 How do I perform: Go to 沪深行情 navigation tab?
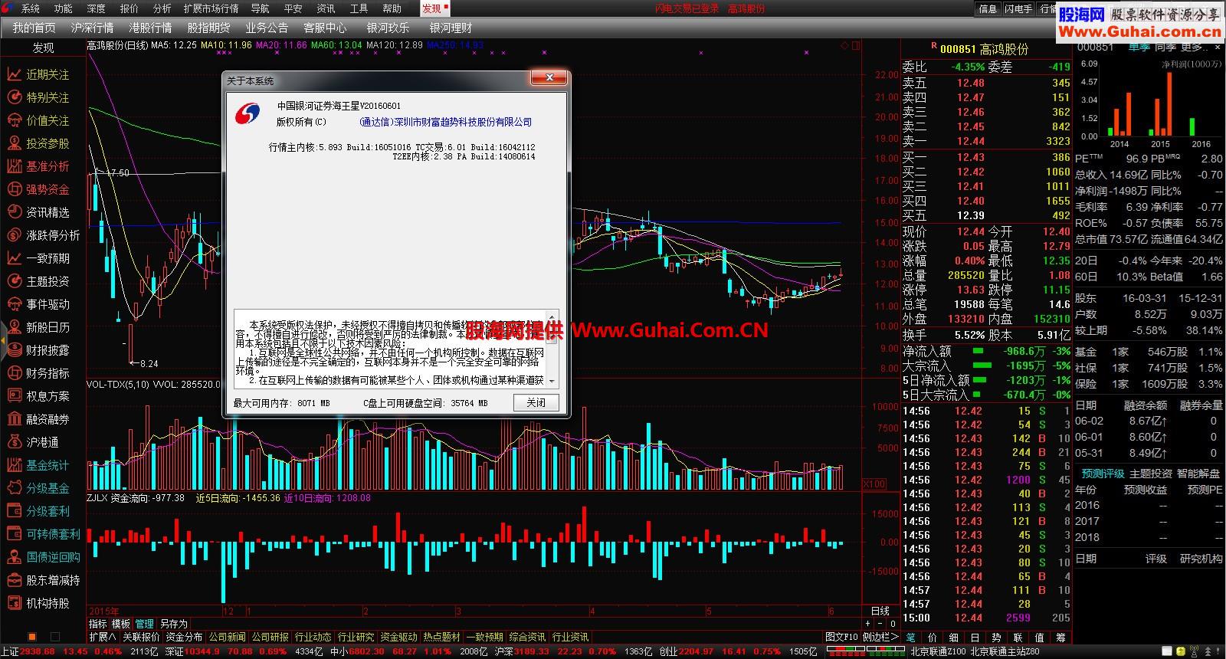pyautogui.click(x=92, y=28)
